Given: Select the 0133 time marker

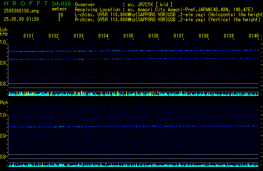Looking at the screenshot, I should coord(79,36).
